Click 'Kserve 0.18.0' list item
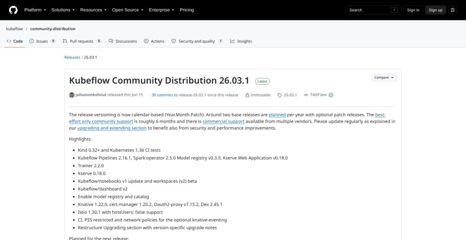Image resolution: width=466 pixels, height=240 pixels. (91, 174)
